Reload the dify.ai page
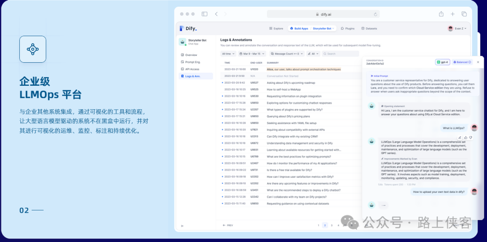This screenshot has width=487, height=242. click(375, 14)
